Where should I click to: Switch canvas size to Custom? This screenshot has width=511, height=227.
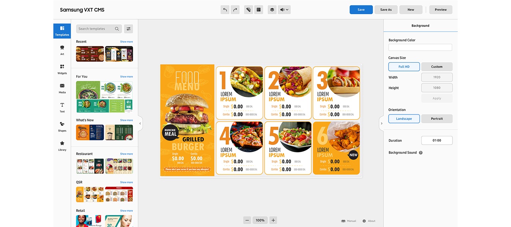click(437, 67)
